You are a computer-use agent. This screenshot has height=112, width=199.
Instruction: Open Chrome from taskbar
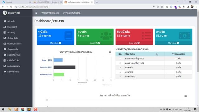coord(23,109)
